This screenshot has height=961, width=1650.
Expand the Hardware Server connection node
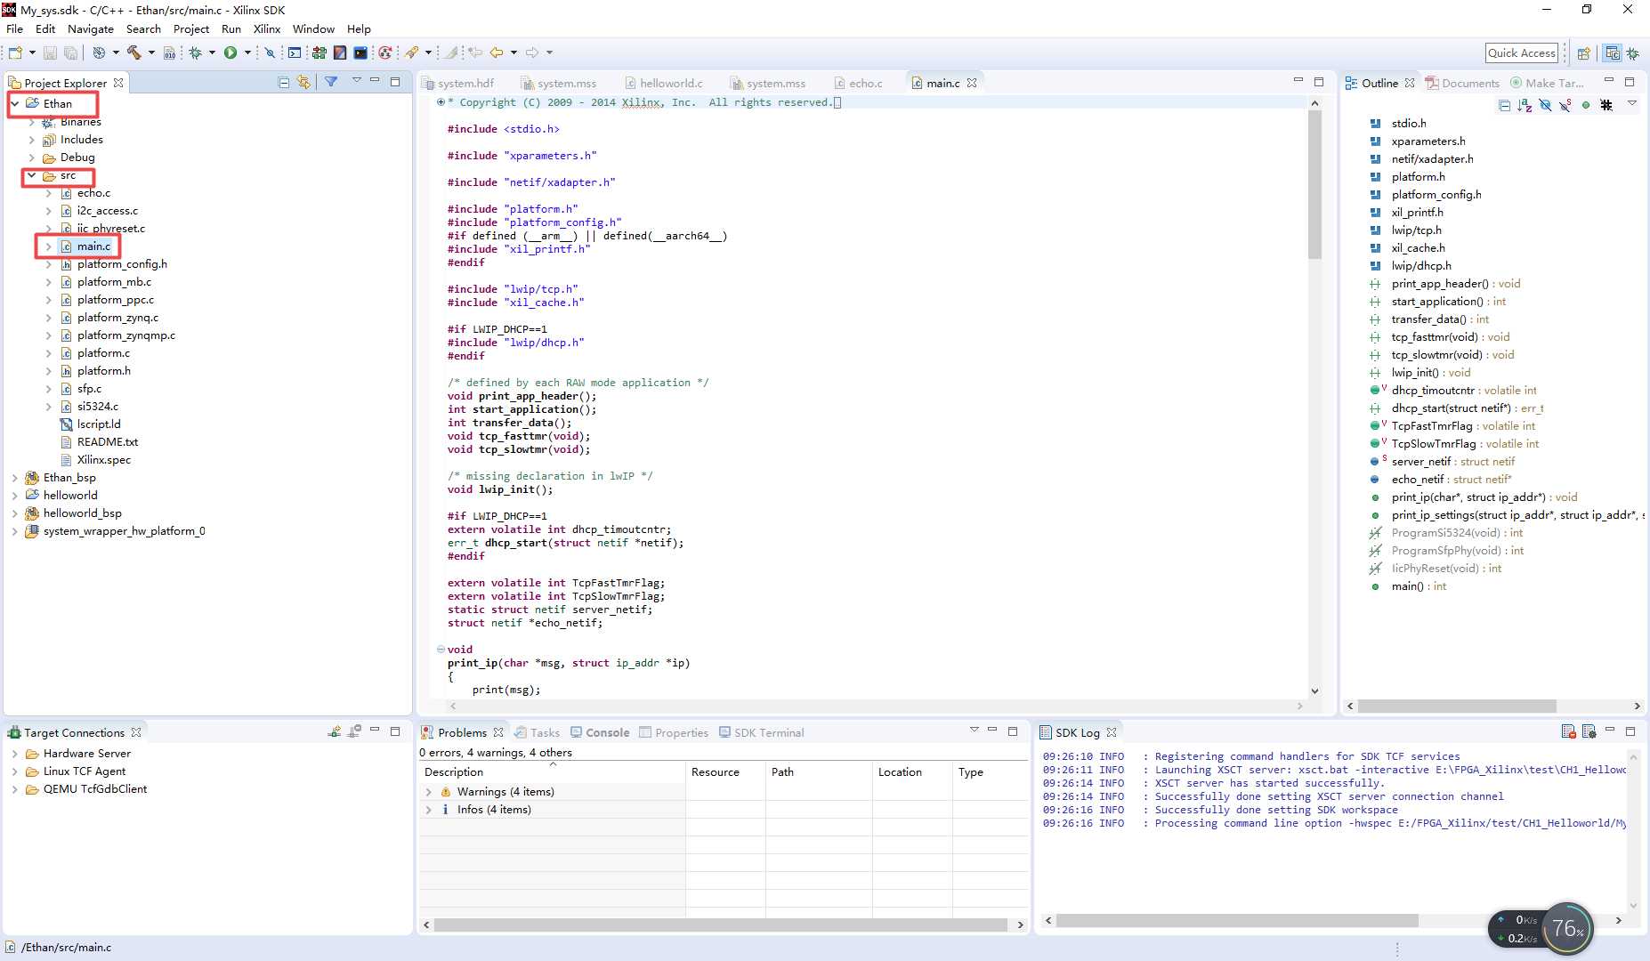click(x=15, y=754)
